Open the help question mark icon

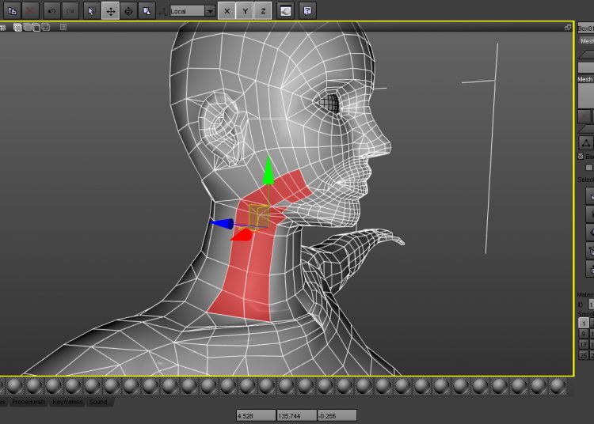pyautogui.click(x=309, y=11)
